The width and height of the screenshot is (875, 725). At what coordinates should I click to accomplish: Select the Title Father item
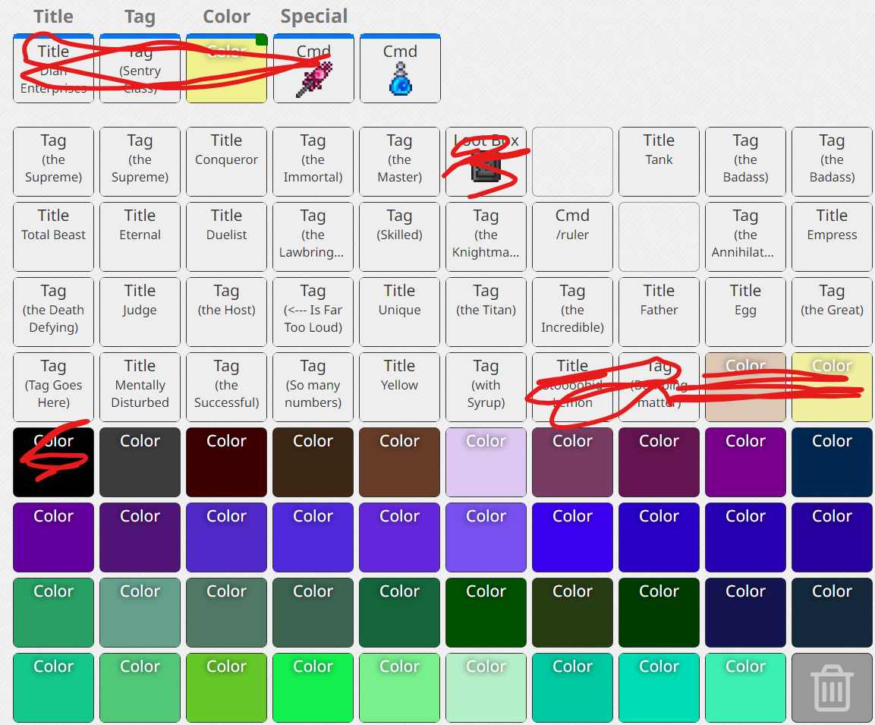coord(659,312)
